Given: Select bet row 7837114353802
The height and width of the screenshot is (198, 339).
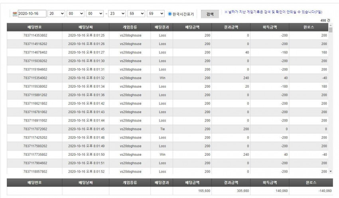Looking at the screenshot, I should [168, 35].
